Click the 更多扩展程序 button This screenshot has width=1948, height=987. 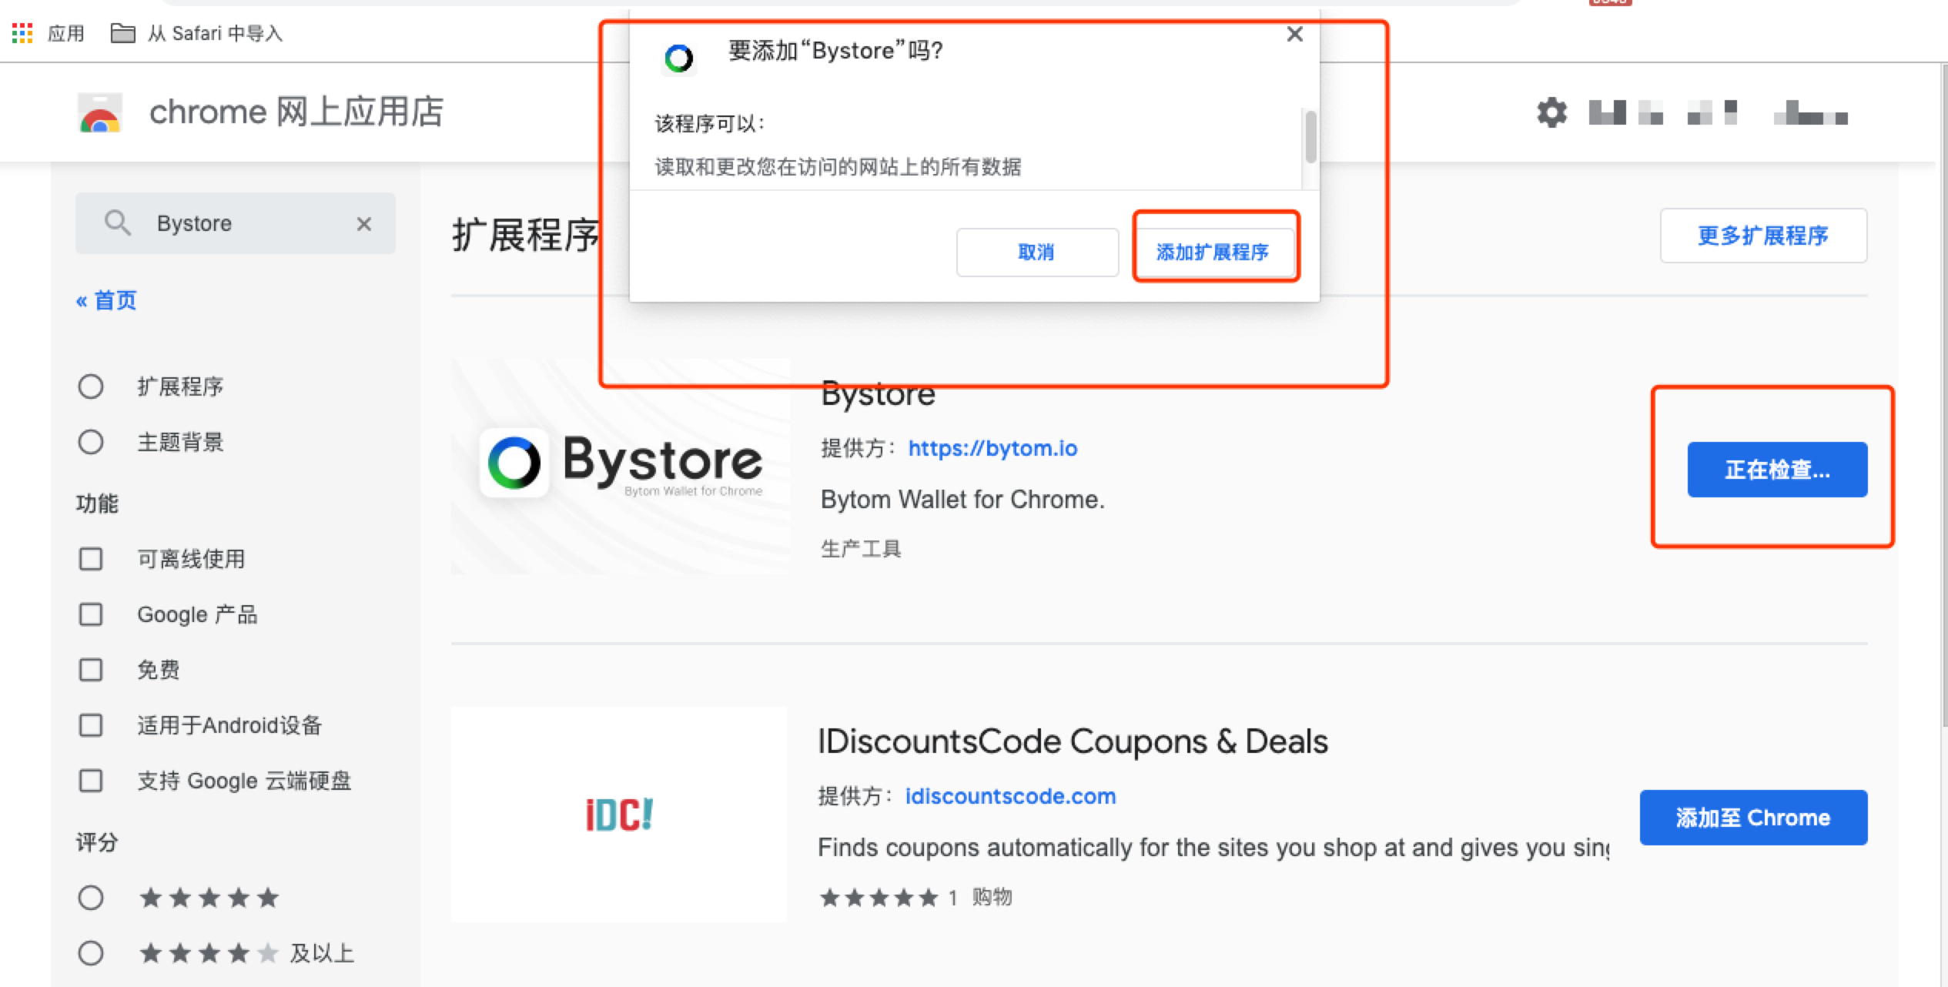pos(1763,236)
